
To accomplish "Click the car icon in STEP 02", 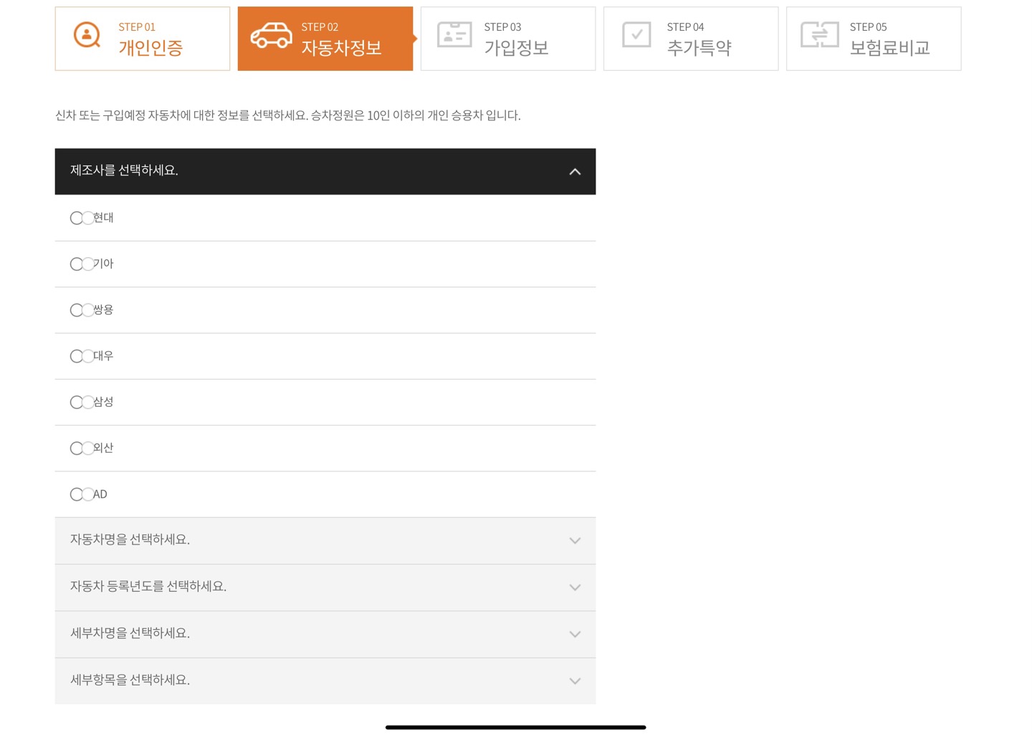I will tap(271, 36).
